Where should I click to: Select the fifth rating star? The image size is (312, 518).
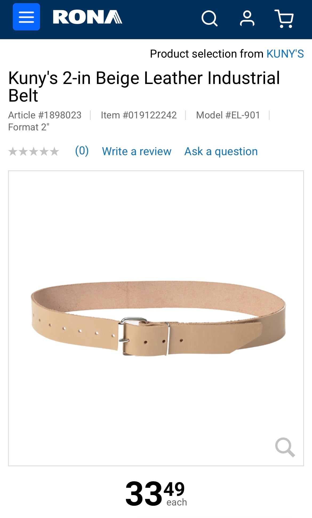click(54, 151)
